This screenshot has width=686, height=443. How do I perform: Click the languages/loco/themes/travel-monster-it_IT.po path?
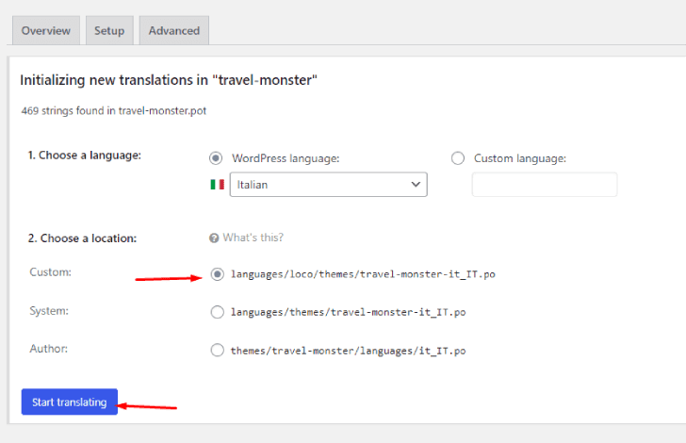coord(363,274)
